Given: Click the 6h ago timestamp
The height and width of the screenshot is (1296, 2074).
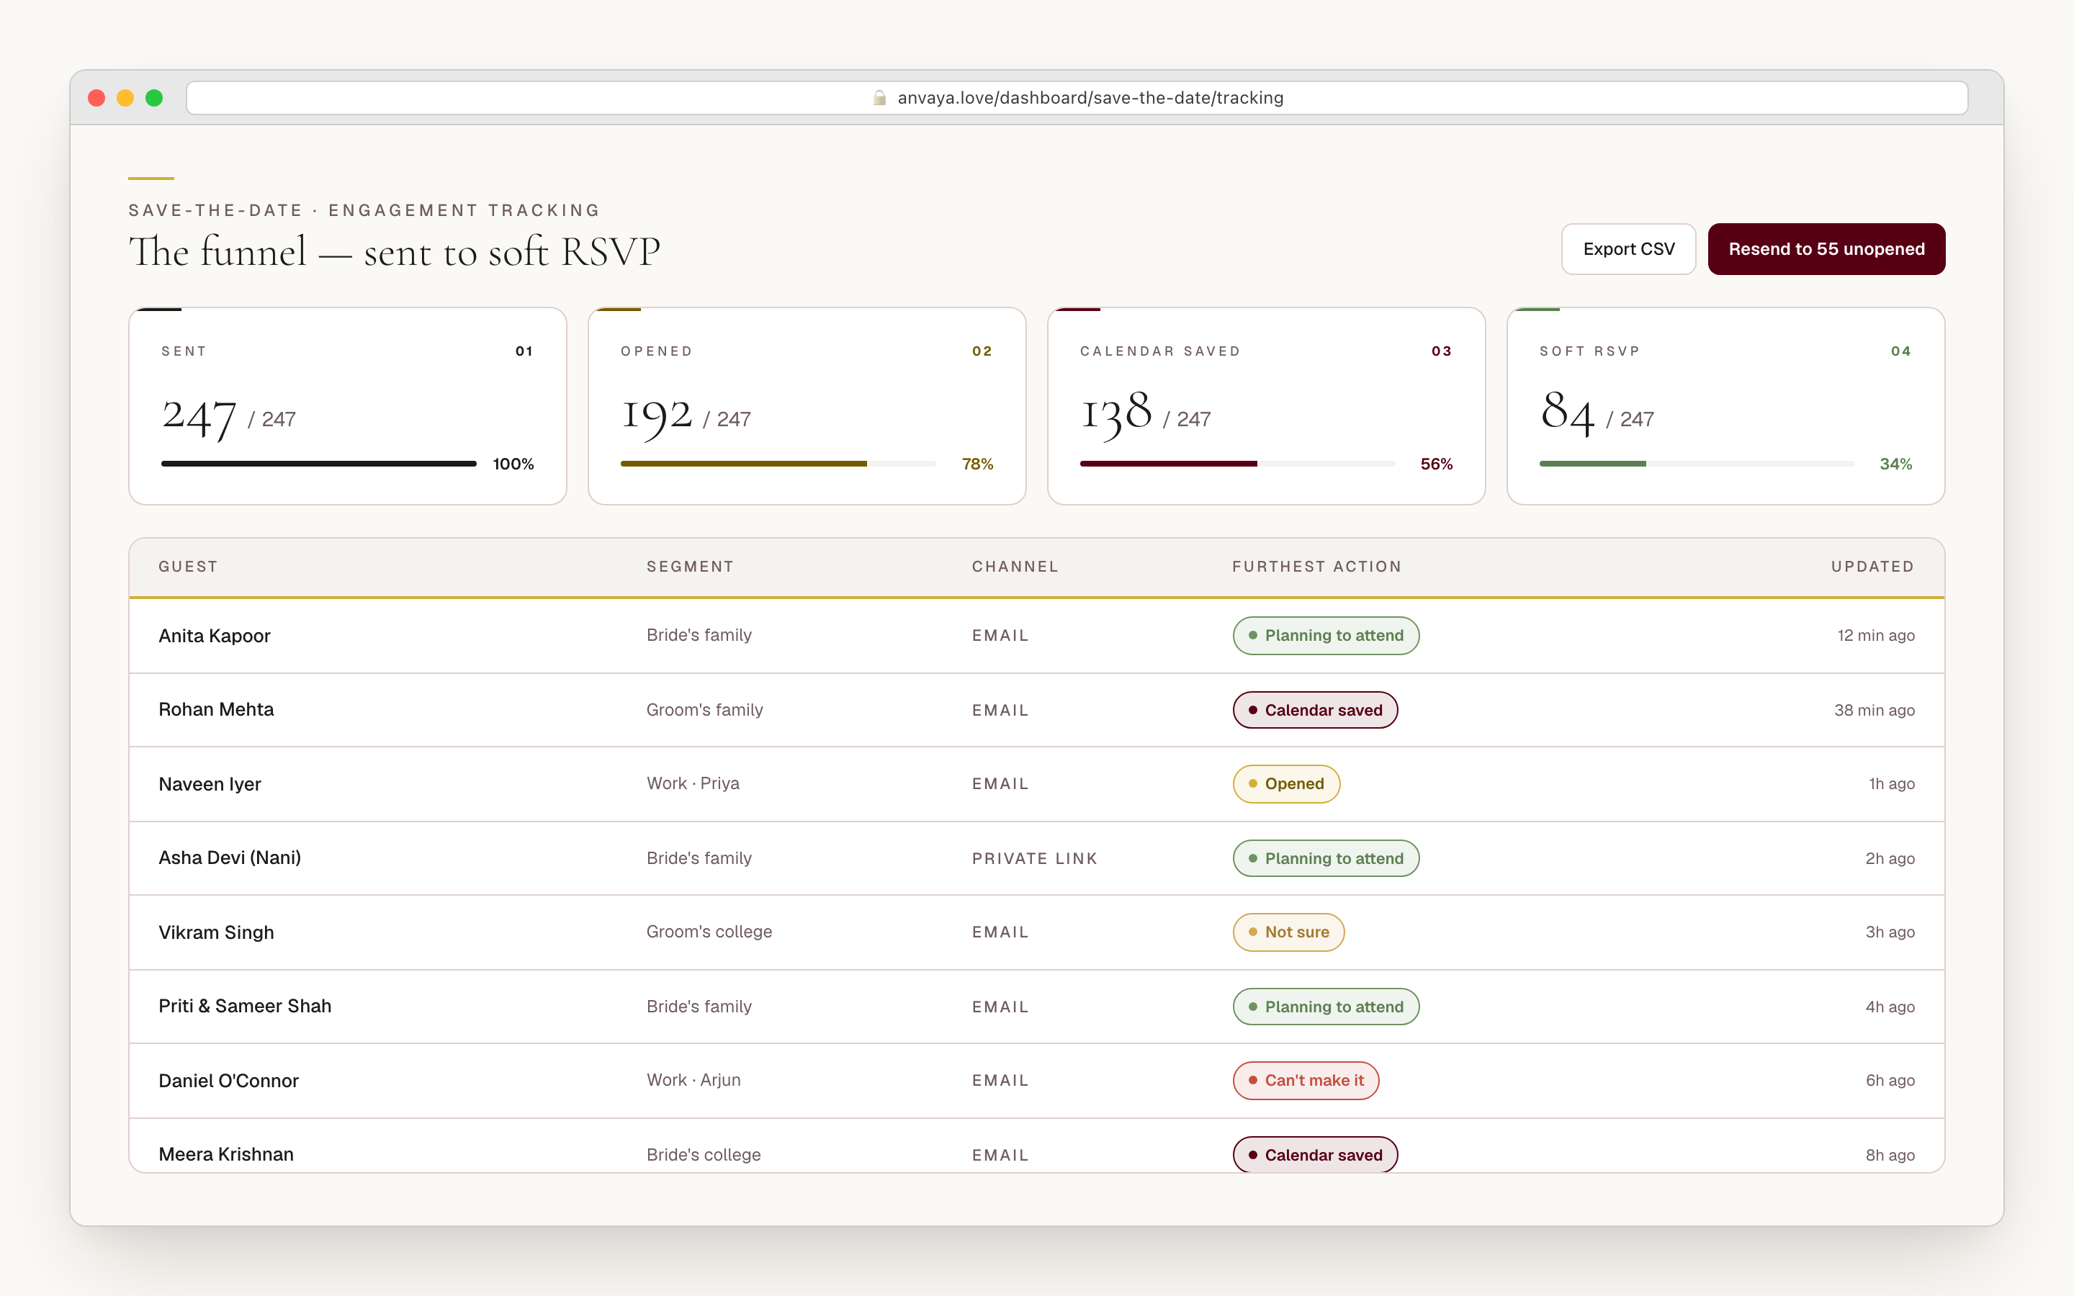Looking at the screenshot, I should [1890, 1081].
